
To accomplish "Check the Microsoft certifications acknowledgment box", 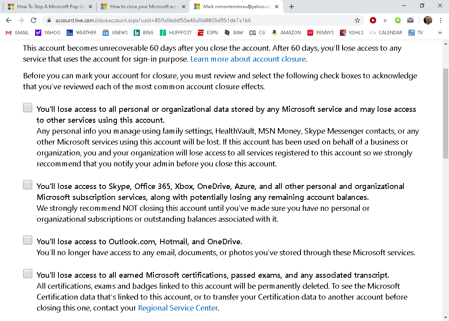I will (28, 273).
